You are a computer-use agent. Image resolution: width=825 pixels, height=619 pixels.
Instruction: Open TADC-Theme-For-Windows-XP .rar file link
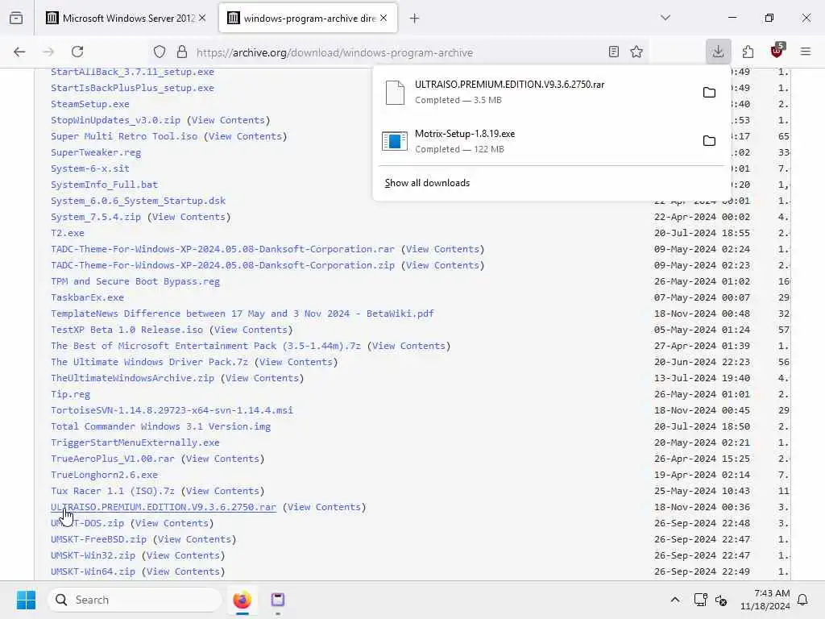click(x=222, y=249)
